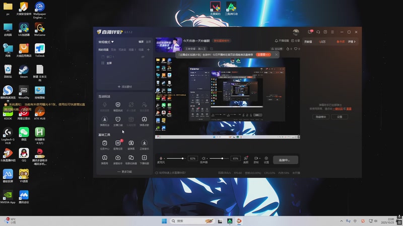Viewport: 403px width, 226px height.
Task: Click the stream cover thumbnail
Action: (x=168, y=45)
